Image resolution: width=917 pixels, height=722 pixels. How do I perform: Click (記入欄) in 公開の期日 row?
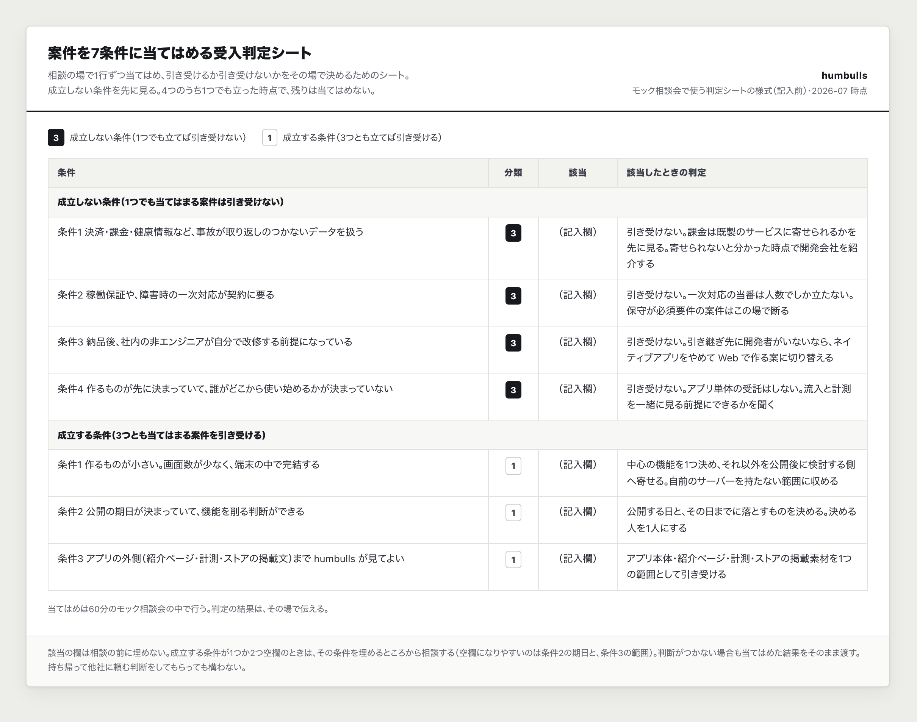click(577, 511)
